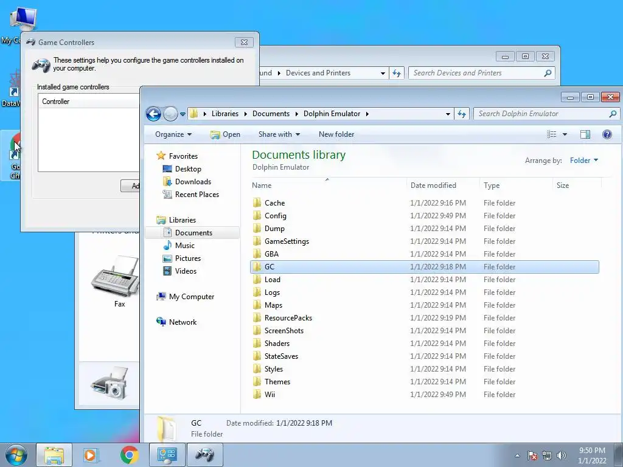Select Favorites in navigation pane

177,156
